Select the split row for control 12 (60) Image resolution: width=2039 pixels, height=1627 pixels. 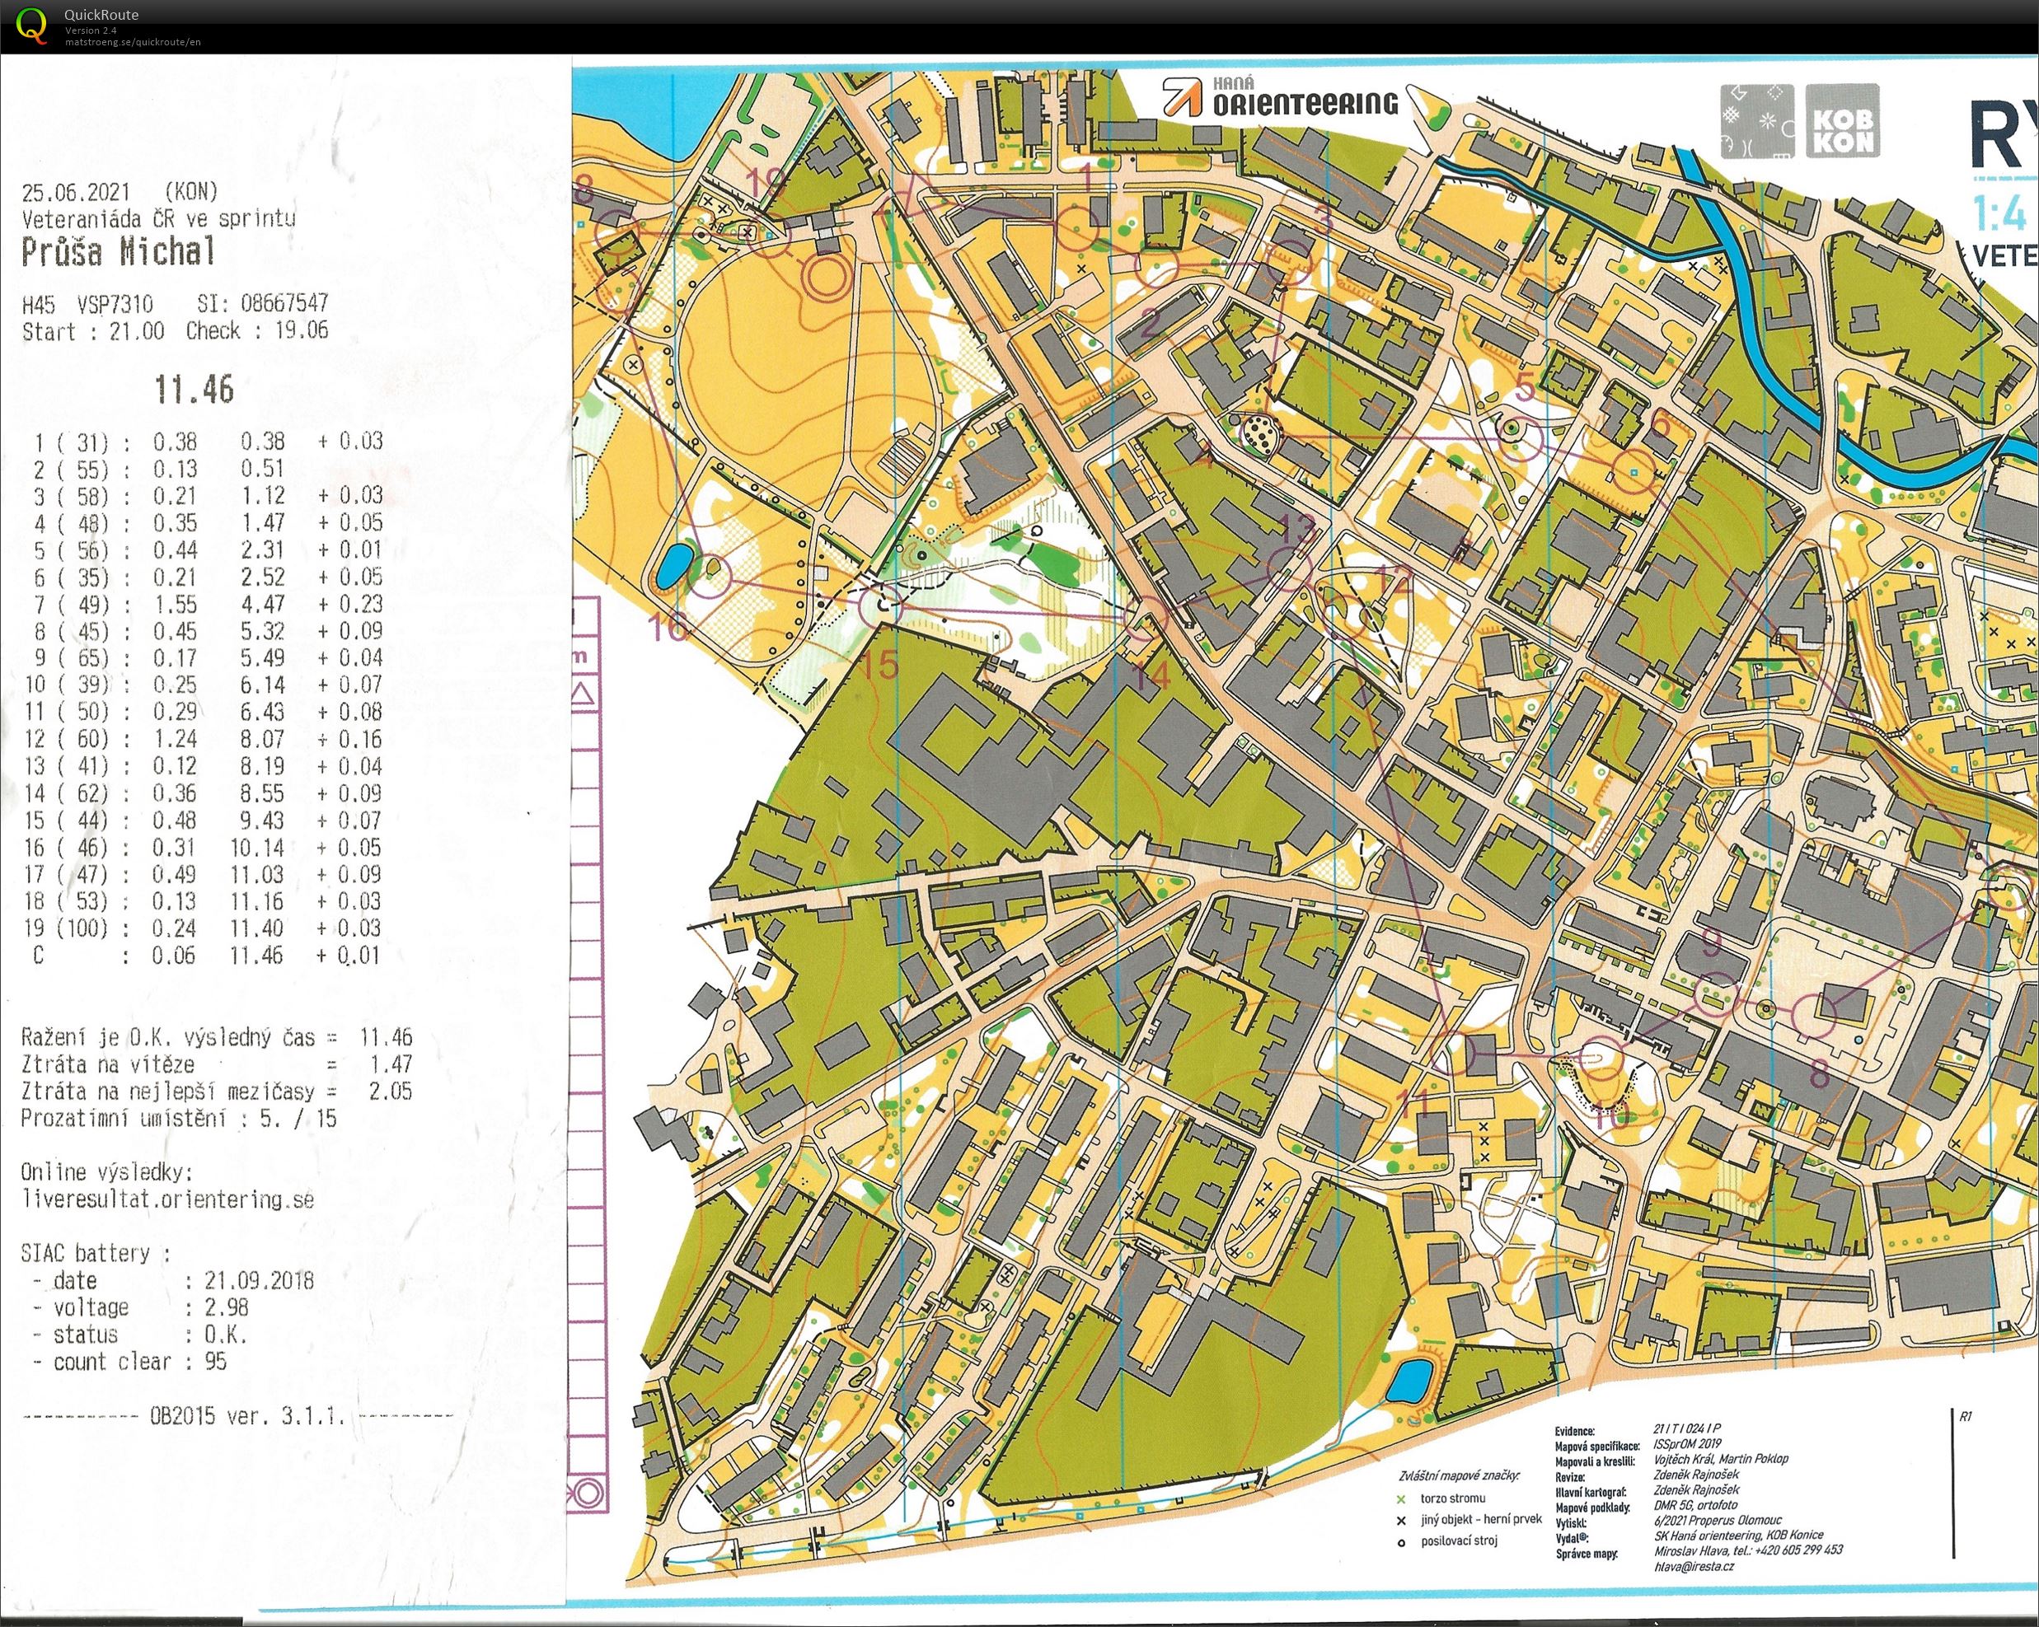coord(204,739)
